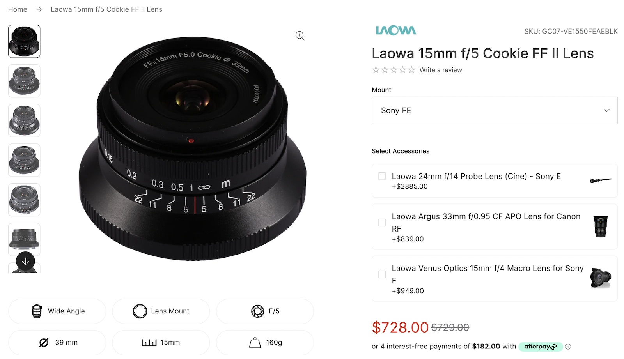Click the down arrow to scroll thumbnails
This screenshot has width=624, height=359.
coord(25,261)
